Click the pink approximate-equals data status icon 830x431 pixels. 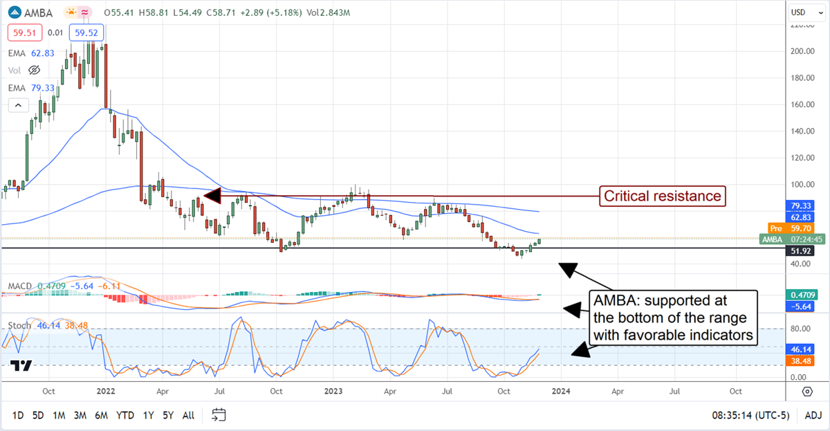pyautogui.click(x=86, y=12)
